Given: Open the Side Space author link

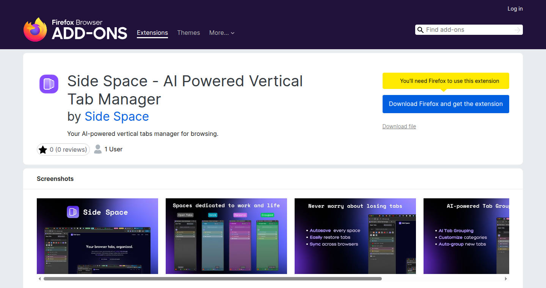Looking at the screenshot, I should [117, 117].
